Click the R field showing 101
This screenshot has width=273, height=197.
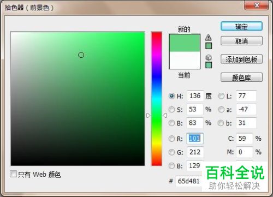(x=195, y=139)
